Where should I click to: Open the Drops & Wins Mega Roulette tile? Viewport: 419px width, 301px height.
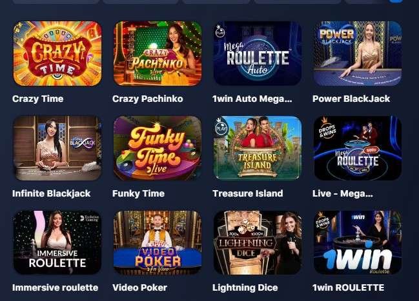[358, 148]
